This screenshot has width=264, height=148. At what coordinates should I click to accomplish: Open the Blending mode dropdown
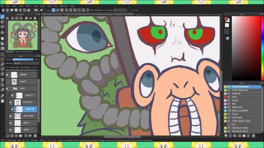(26, 63)
